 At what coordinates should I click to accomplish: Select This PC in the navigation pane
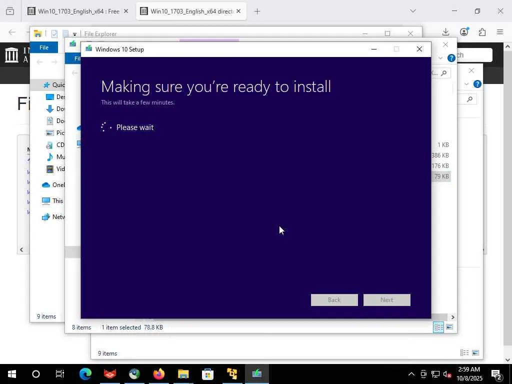[x=52, y=201]
